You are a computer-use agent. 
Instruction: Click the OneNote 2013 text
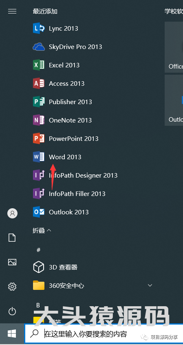pyautogui.click(x=70, y=120)
